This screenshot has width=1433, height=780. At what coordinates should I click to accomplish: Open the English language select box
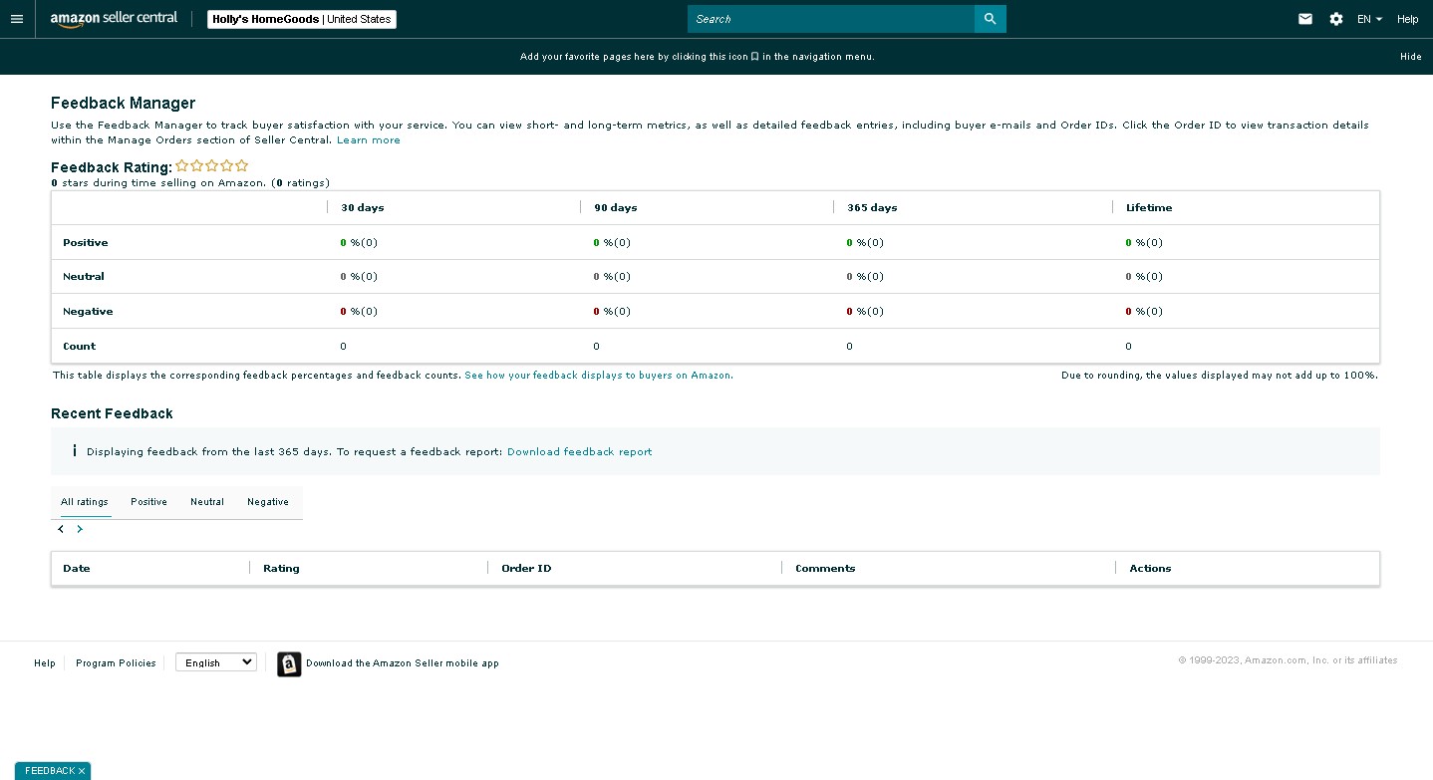tap(216, 662)
